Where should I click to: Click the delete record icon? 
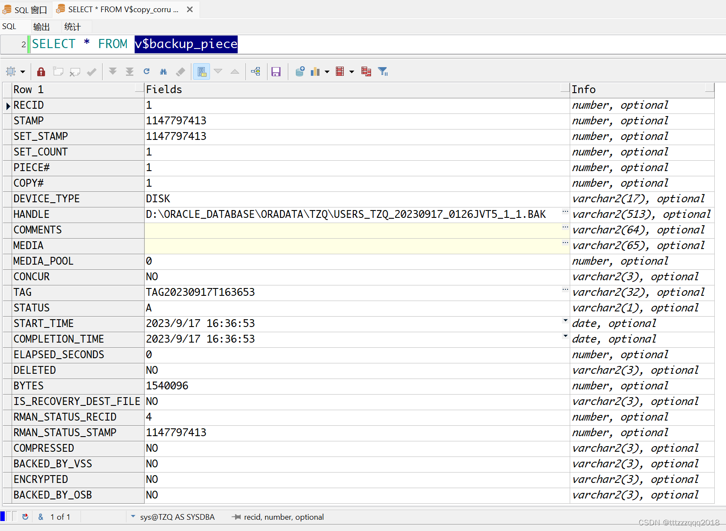[x=75, y=71]
